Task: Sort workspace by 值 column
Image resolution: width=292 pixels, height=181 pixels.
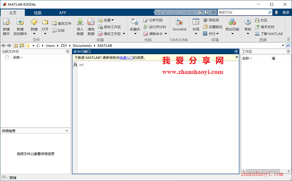Action: (x=274, y=58)
